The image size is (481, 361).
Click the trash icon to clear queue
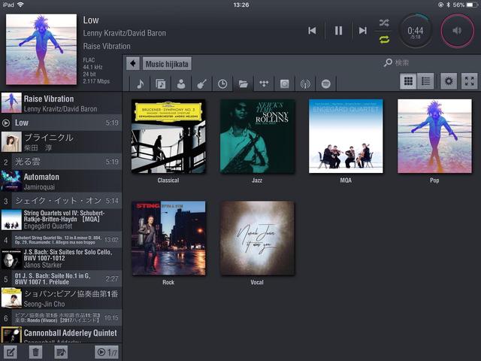[x=35, y=352]
